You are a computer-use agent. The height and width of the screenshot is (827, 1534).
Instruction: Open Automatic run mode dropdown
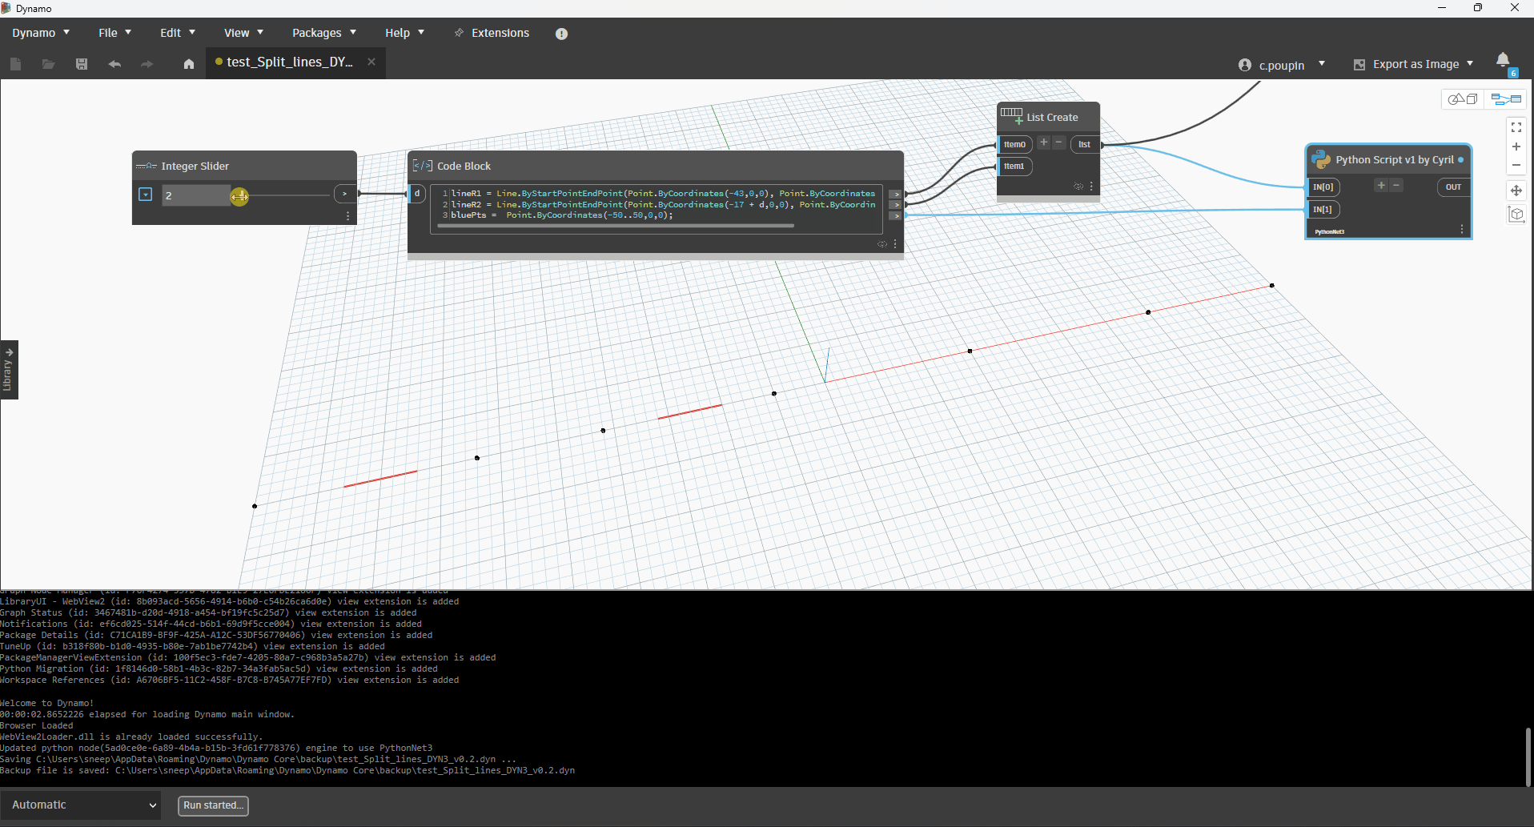tap(81, 805)
